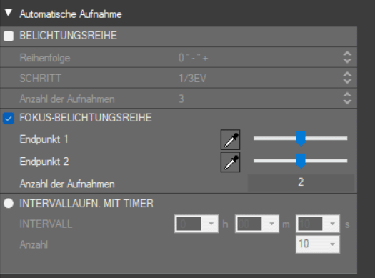The image size is (375, 278).
Task: Click the Endpunkt 1 eyedropper icon
Action: pos(230,140)
